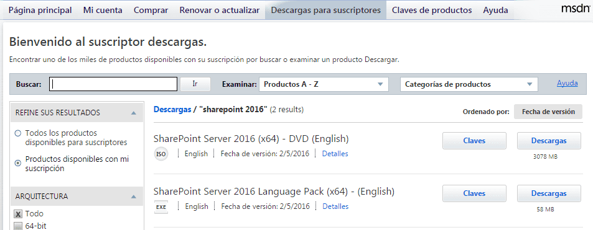
Task: Click into the Buscar search field
Action: pyautogui.click(x=113, y=84)
